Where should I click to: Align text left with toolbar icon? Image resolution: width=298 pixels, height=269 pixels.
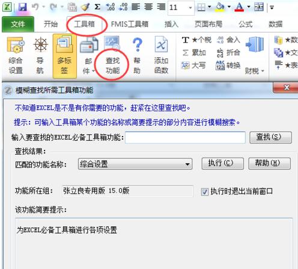[136, 7]
